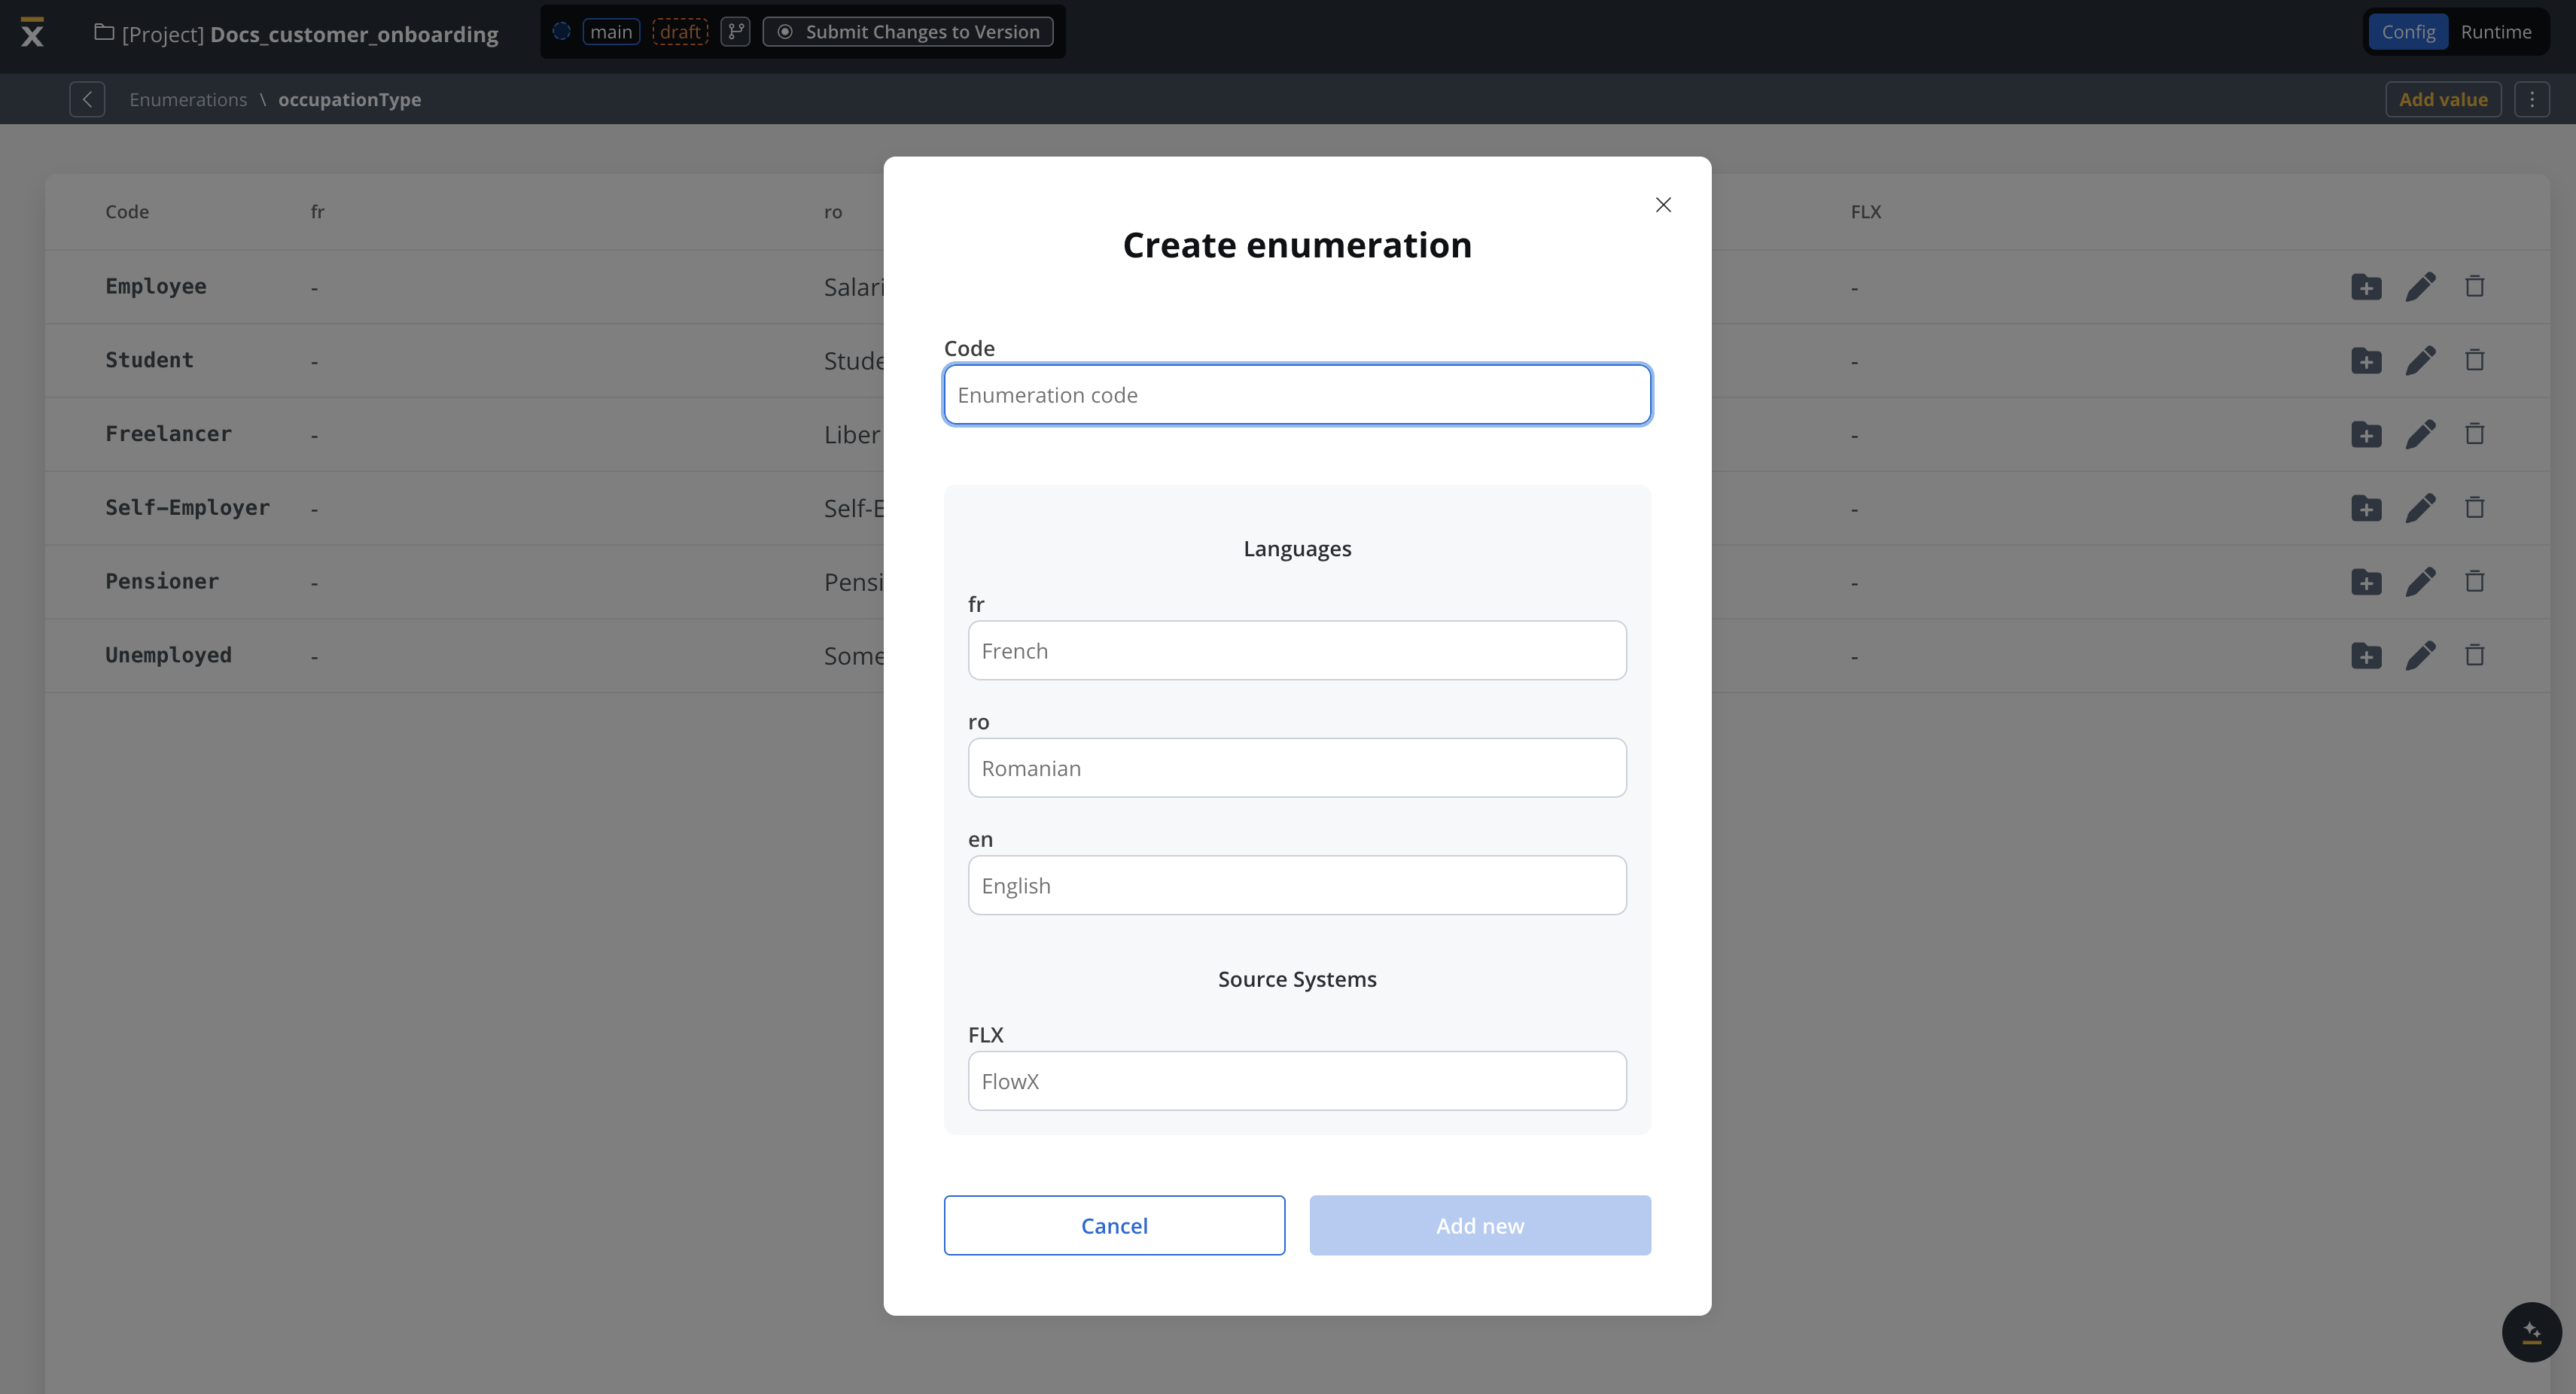The width and height of the screenshot is (2576, 1394).
Task: Select the Unemployed code cell
Action: coord(168,656)
